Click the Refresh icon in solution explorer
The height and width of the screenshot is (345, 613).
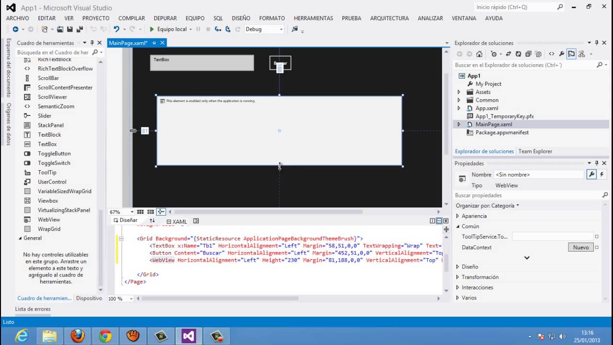pyautogui.click(x=518, y=54)
